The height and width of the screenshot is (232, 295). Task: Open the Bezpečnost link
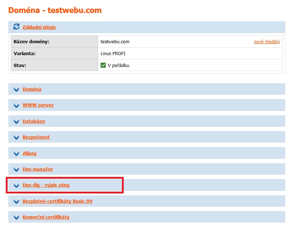[36, 137]
